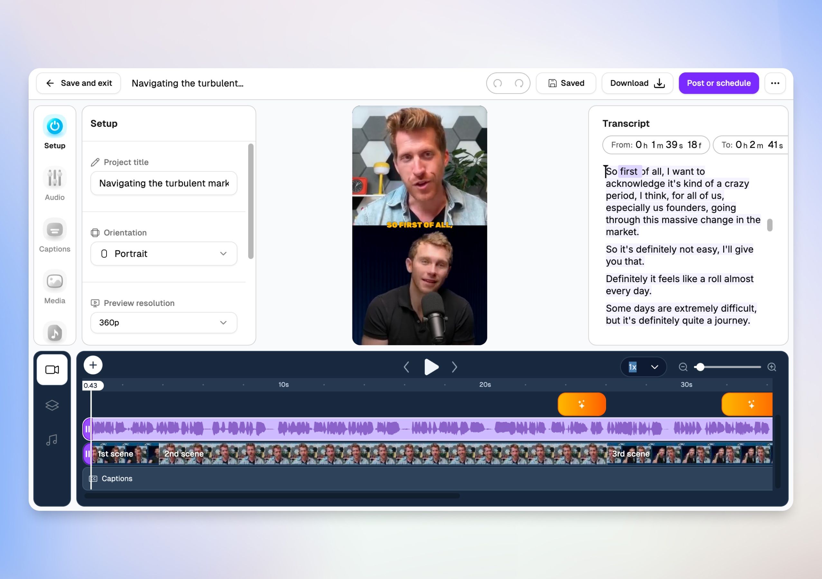Click Post or schedule button
This screenshot has height=579, width=822.
pyautogui.click(x=719, y=83)
